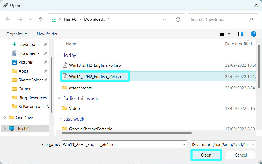The width and height of the screenshot is (262, 164).
Task: Collapse the Last week group
Action: pyautogui.click(x=60, y=119)
